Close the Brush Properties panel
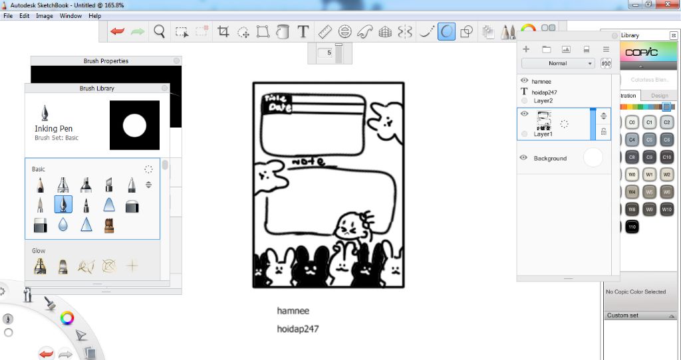This screenshot has height=360, width=681. [x=176, y=60]
